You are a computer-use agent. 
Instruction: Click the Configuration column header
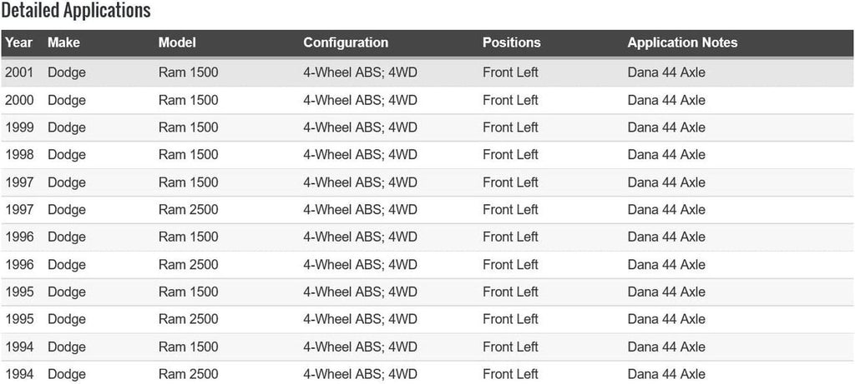[346, 42]
